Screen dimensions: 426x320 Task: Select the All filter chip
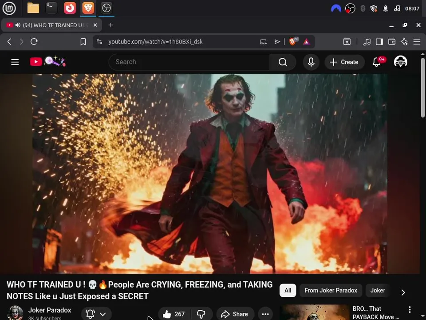pos(288,290)
